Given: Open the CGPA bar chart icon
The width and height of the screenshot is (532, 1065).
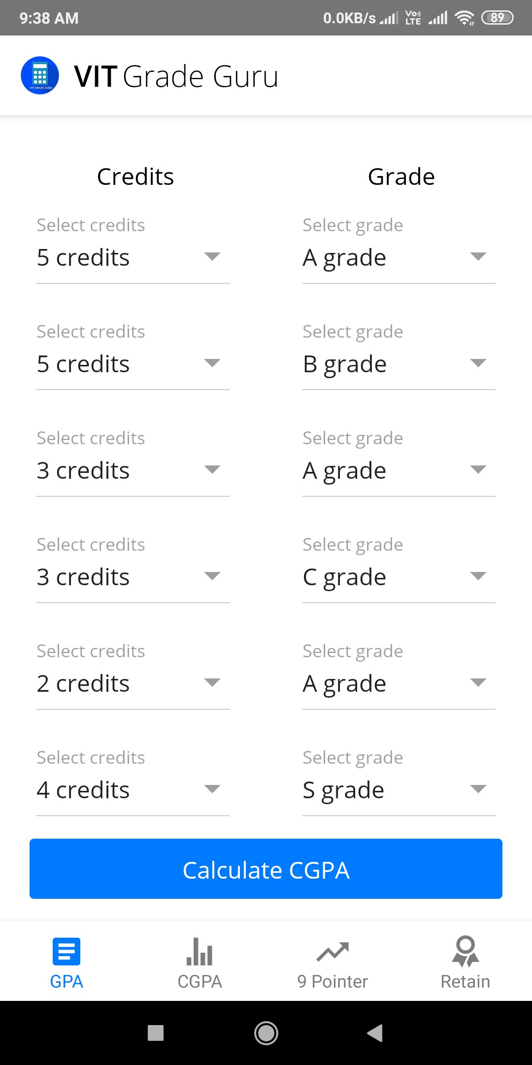Looking at the screenshot, I should 199,951.
